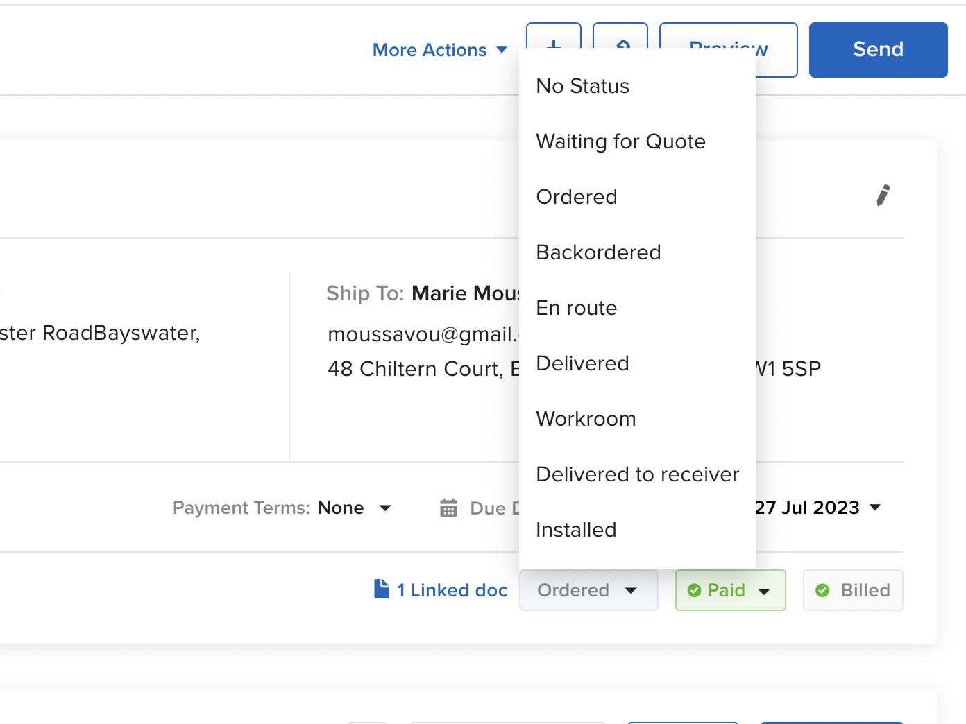966x724 pixels.
Task: Click the green check icon on Paid
Action: (694, 590)
